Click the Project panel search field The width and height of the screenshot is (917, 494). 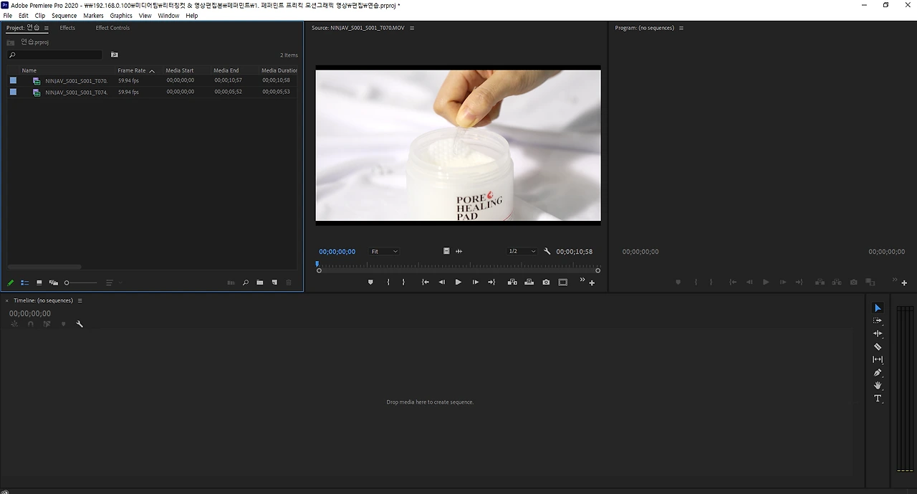[x=54, y=54]
